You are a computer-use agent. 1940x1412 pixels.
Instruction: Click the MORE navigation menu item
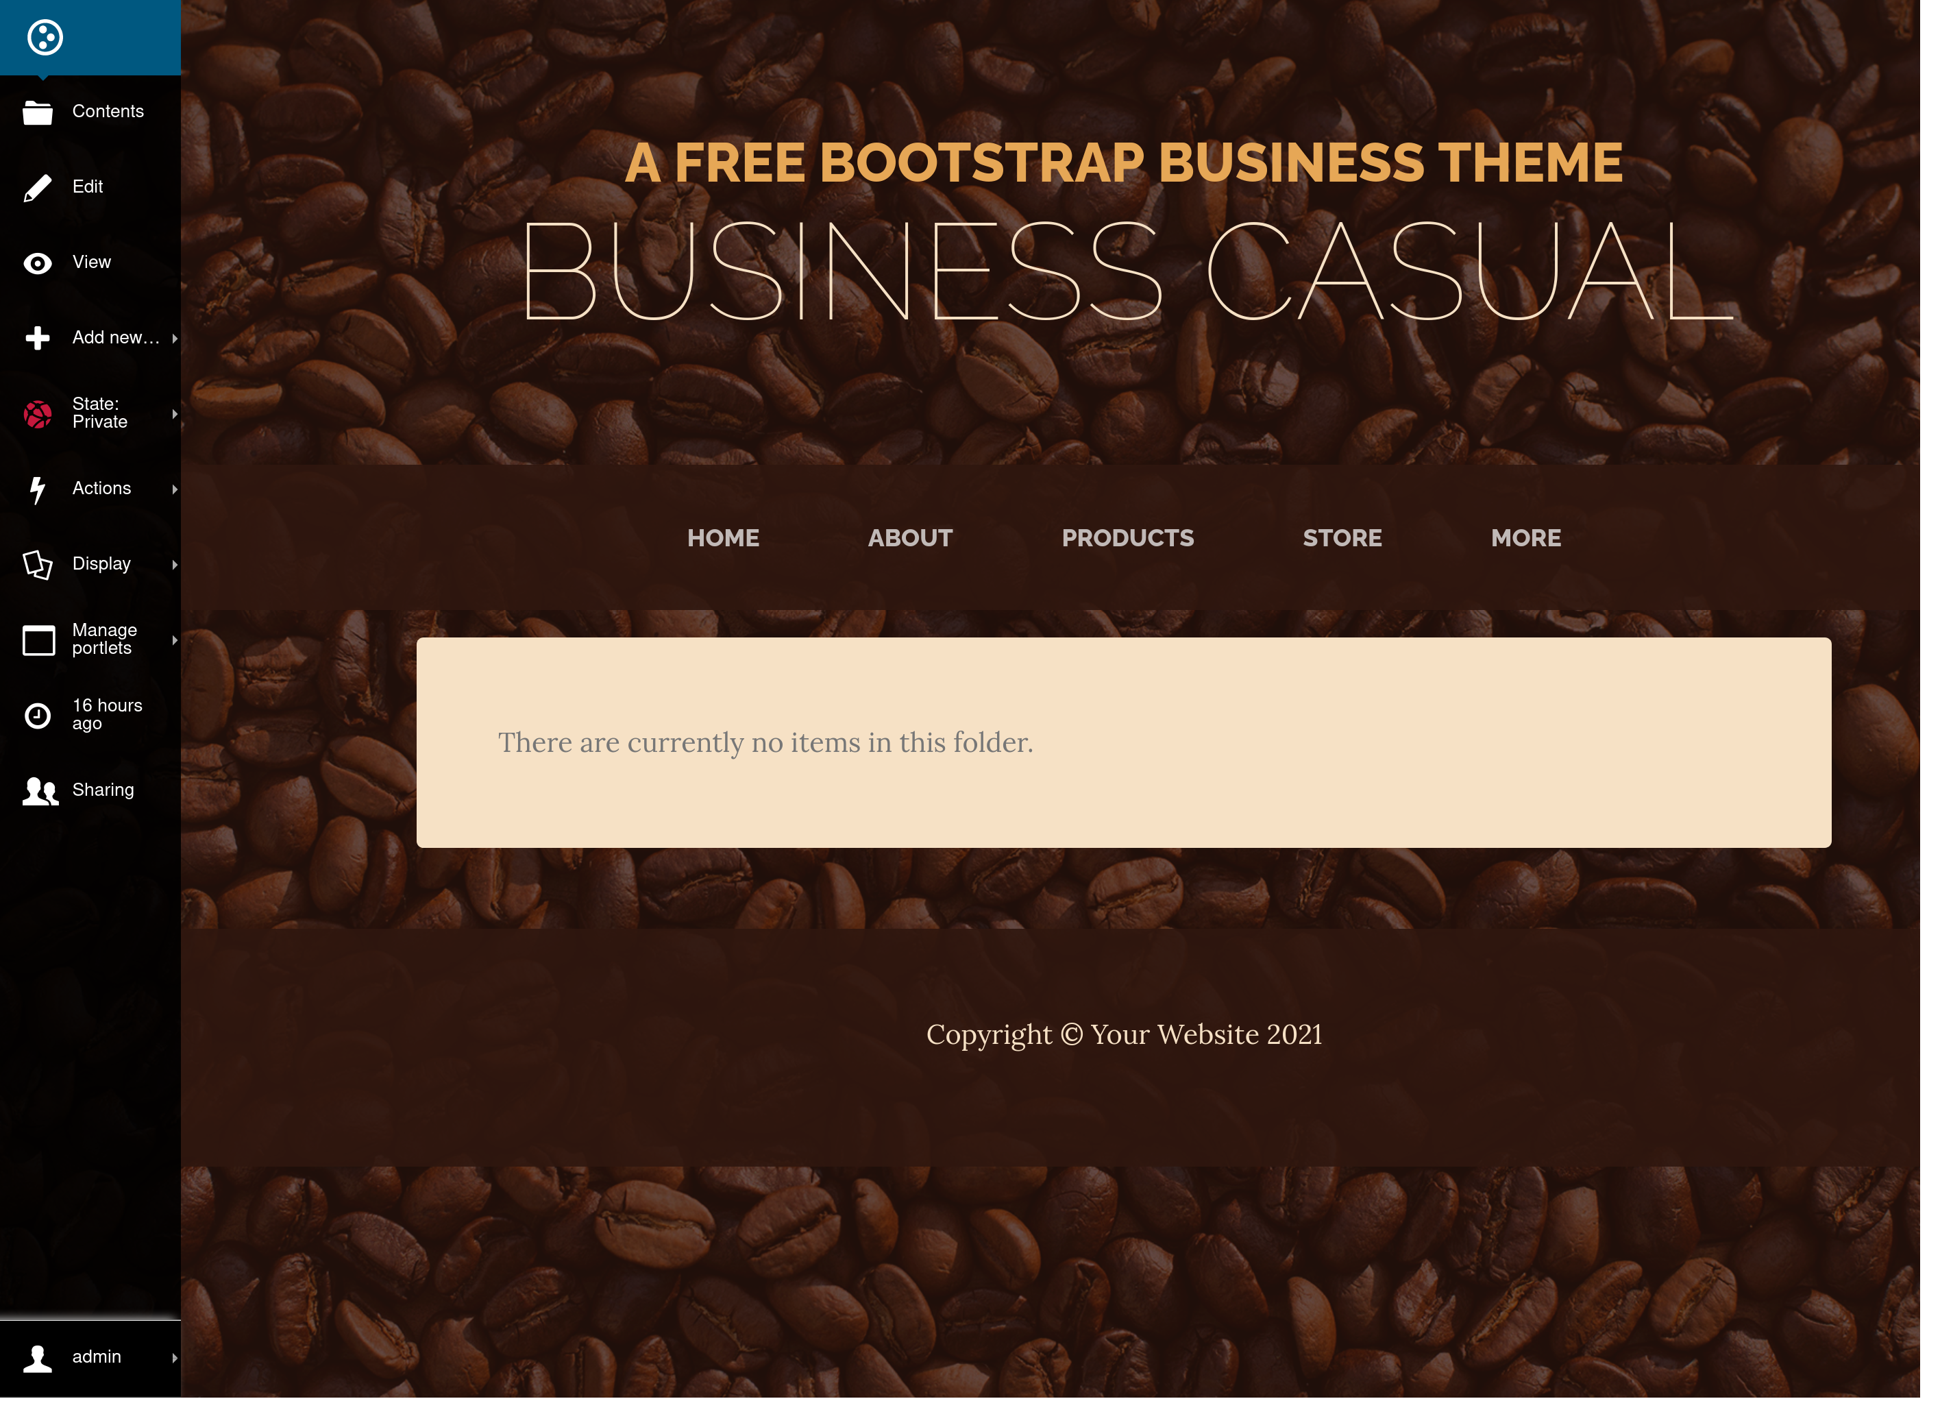1526,539
